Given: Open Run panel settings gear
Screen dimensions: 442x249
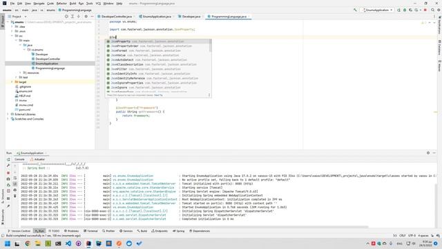Looking at the screenshot, I should point(428,153).
